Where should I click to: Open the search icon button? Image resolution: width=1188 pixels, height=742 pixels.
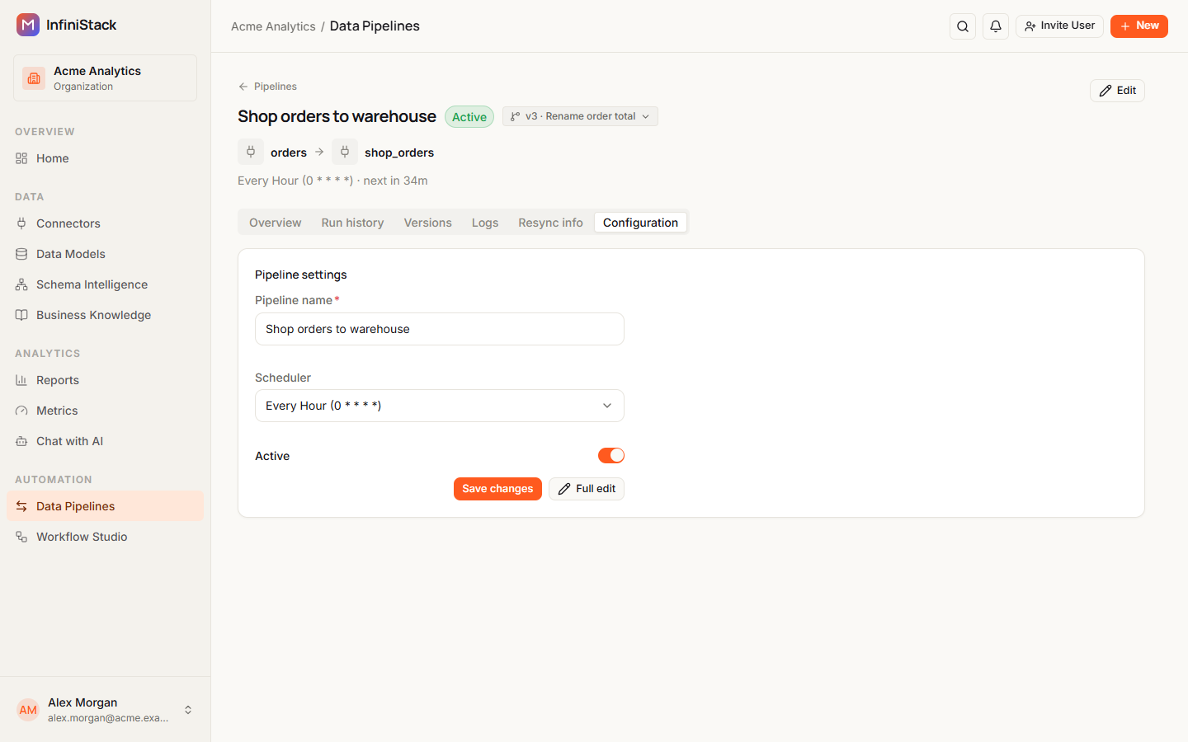pos(963,26)
